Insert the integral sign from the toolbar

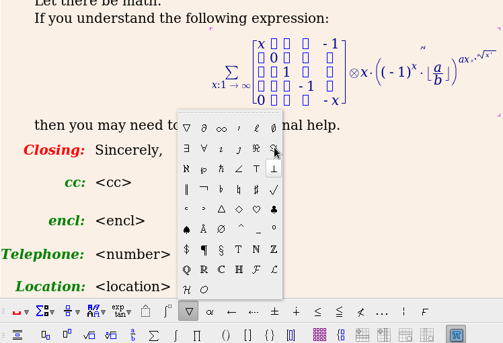[175, 334]
